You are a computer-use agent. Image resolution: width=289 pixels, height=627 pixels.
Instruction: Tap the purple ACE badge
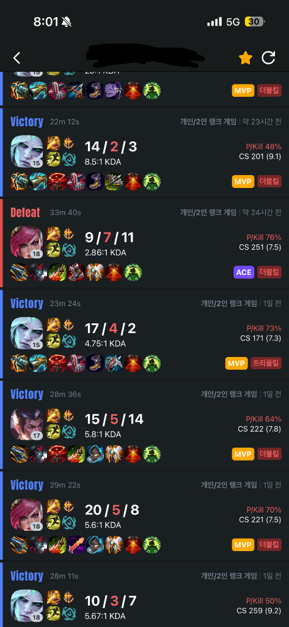244,272
